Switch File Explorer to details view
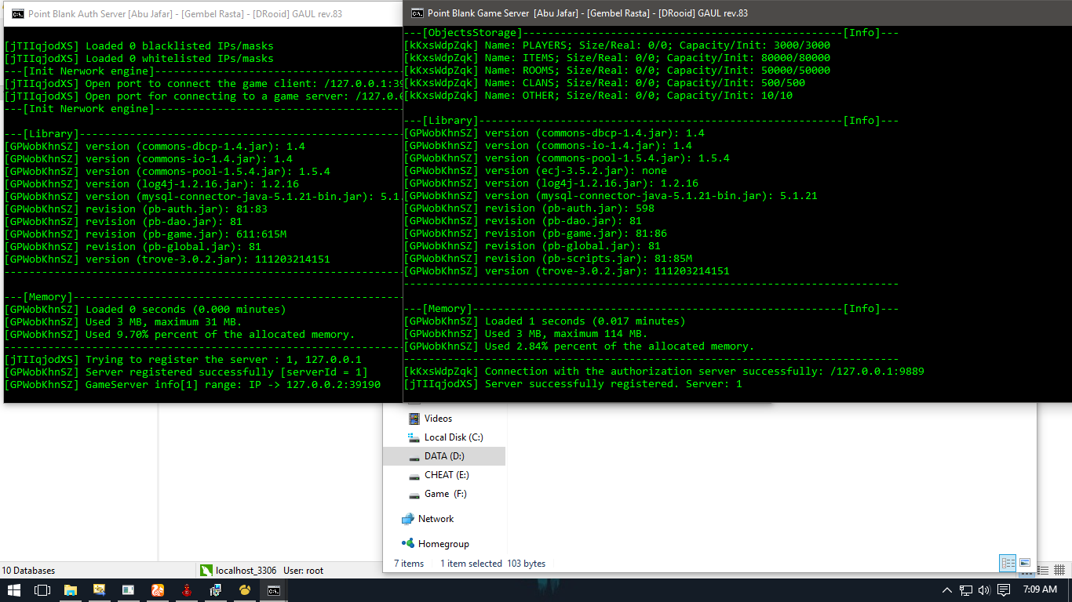Image resolution: width=1072 pixels, height=602 pixels. point(1008,563)
